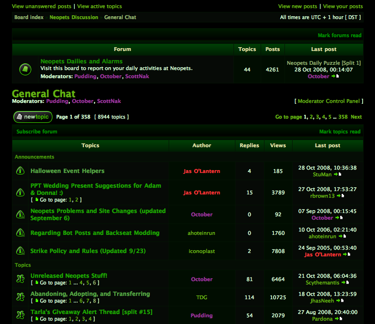This screenshot has width=375, height=324.
Task: Start a new topic with the newtopic button
Action: tap(33, 117)
